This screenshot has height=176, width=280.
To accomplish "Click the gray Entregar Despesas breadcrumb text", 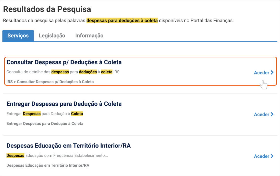I will [45, 124].
